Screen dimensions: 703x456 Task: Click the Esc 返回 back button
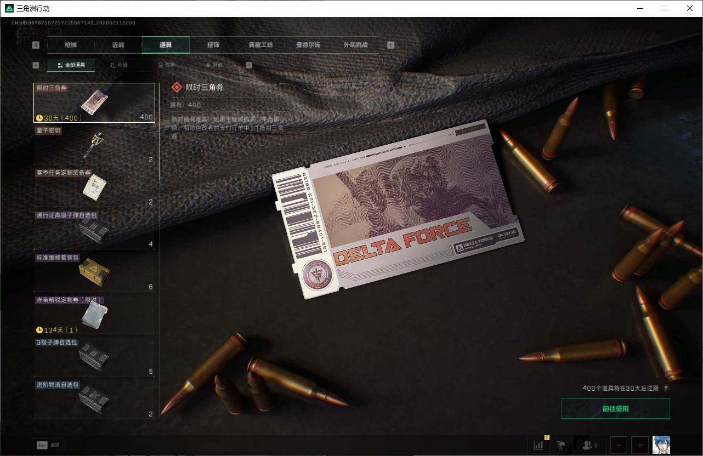[48, 445]
